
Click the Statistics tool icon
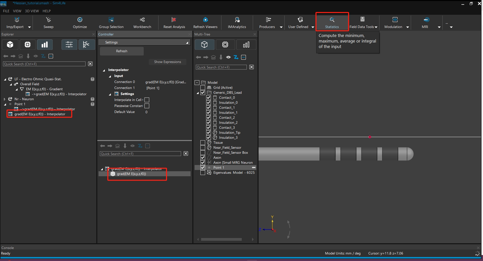pos(332,20)
